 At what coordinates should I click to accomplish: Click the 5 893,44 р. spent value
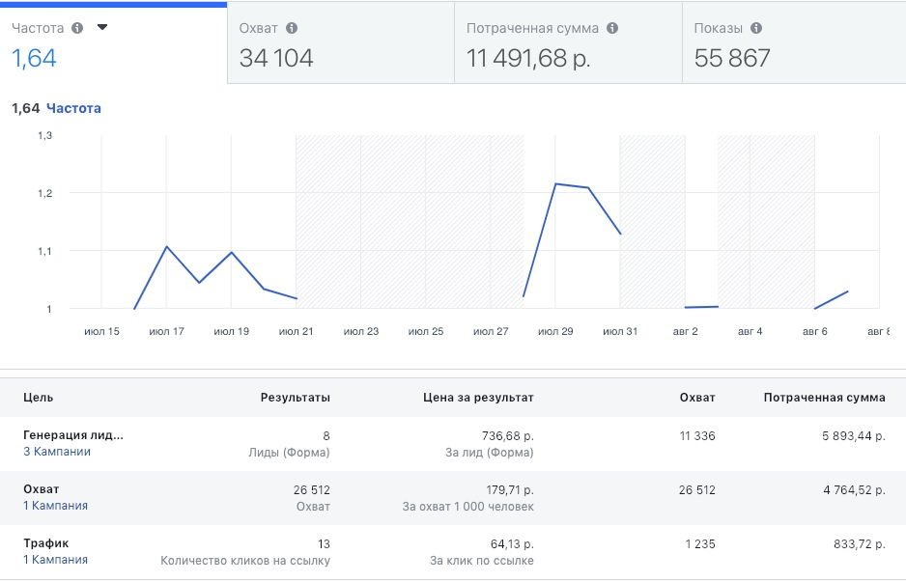point(854,436)
